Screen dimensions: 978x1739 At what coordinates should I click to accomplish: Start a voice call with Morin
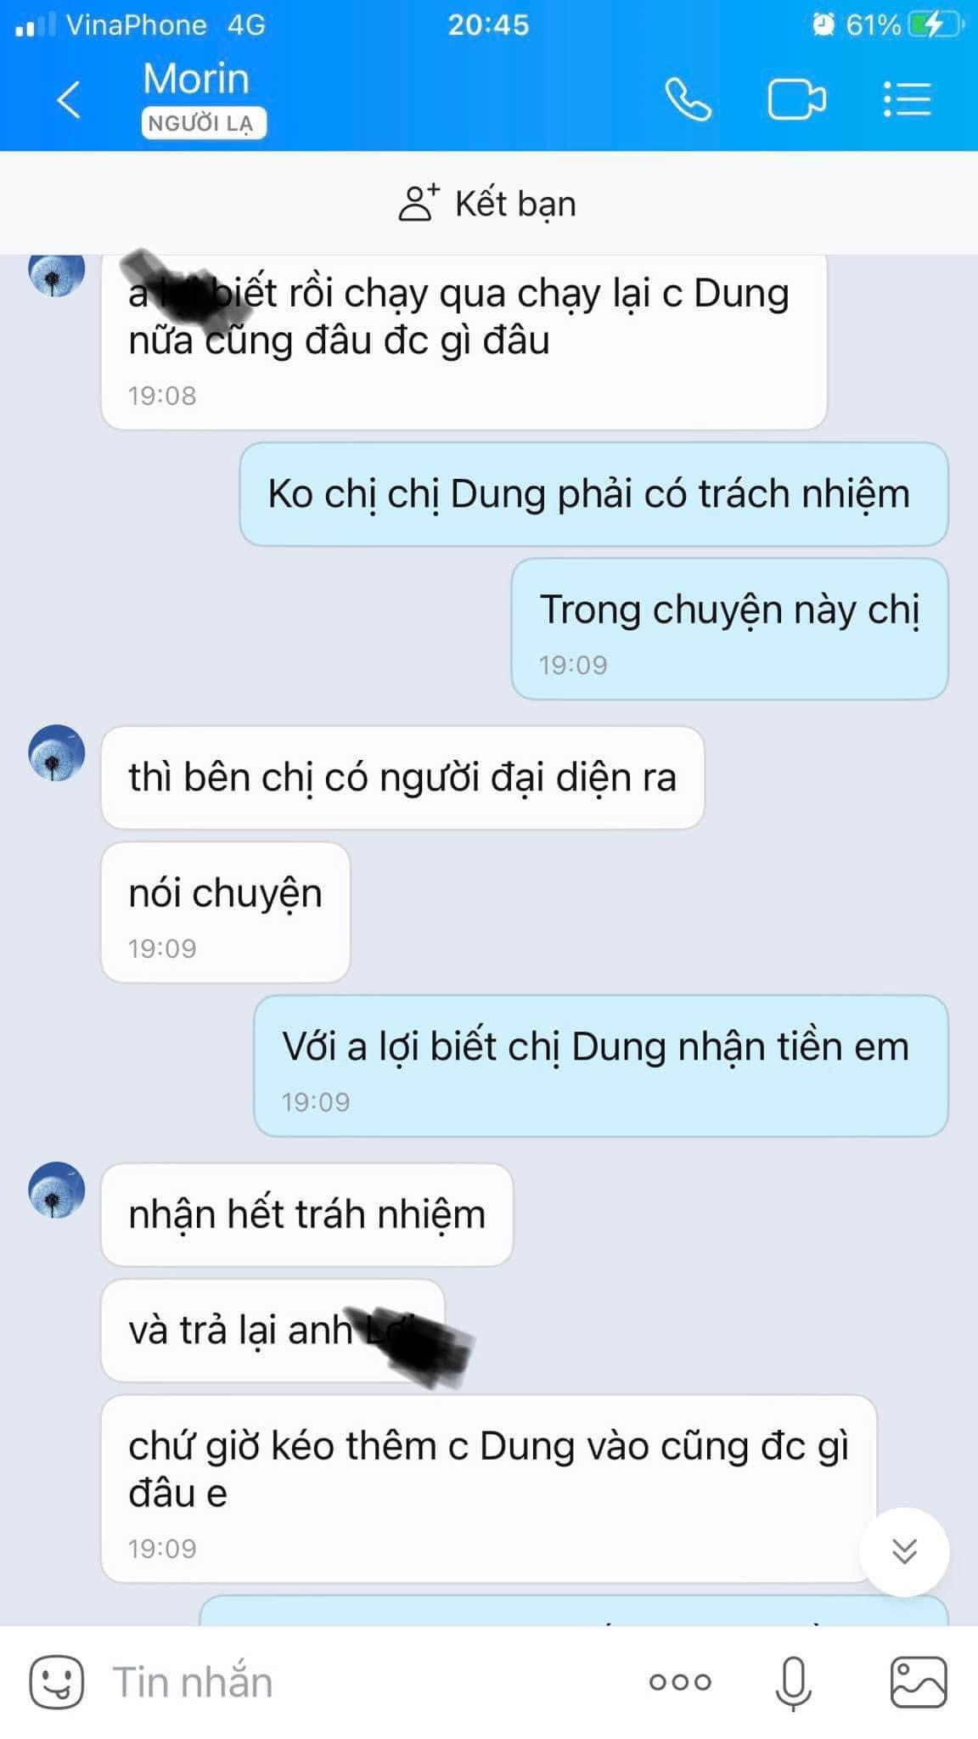pyautogui.click(x=688, y=100)
